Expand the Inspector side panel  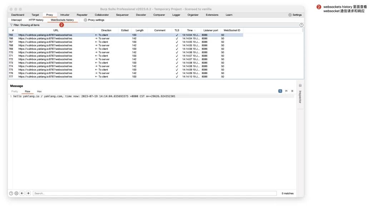click(x=300, y=97)
